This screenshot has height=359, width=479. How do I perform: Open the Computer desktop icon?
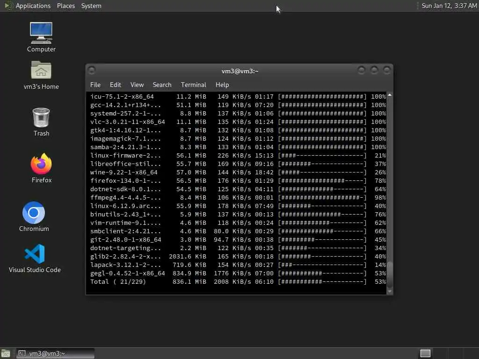click(x=41, y=37)
